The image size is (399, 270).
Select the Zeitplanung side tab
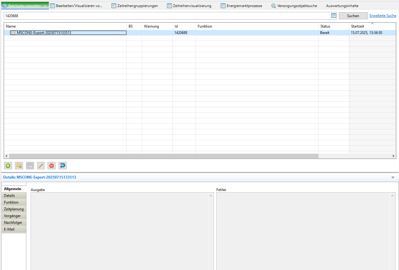[14, 209]
